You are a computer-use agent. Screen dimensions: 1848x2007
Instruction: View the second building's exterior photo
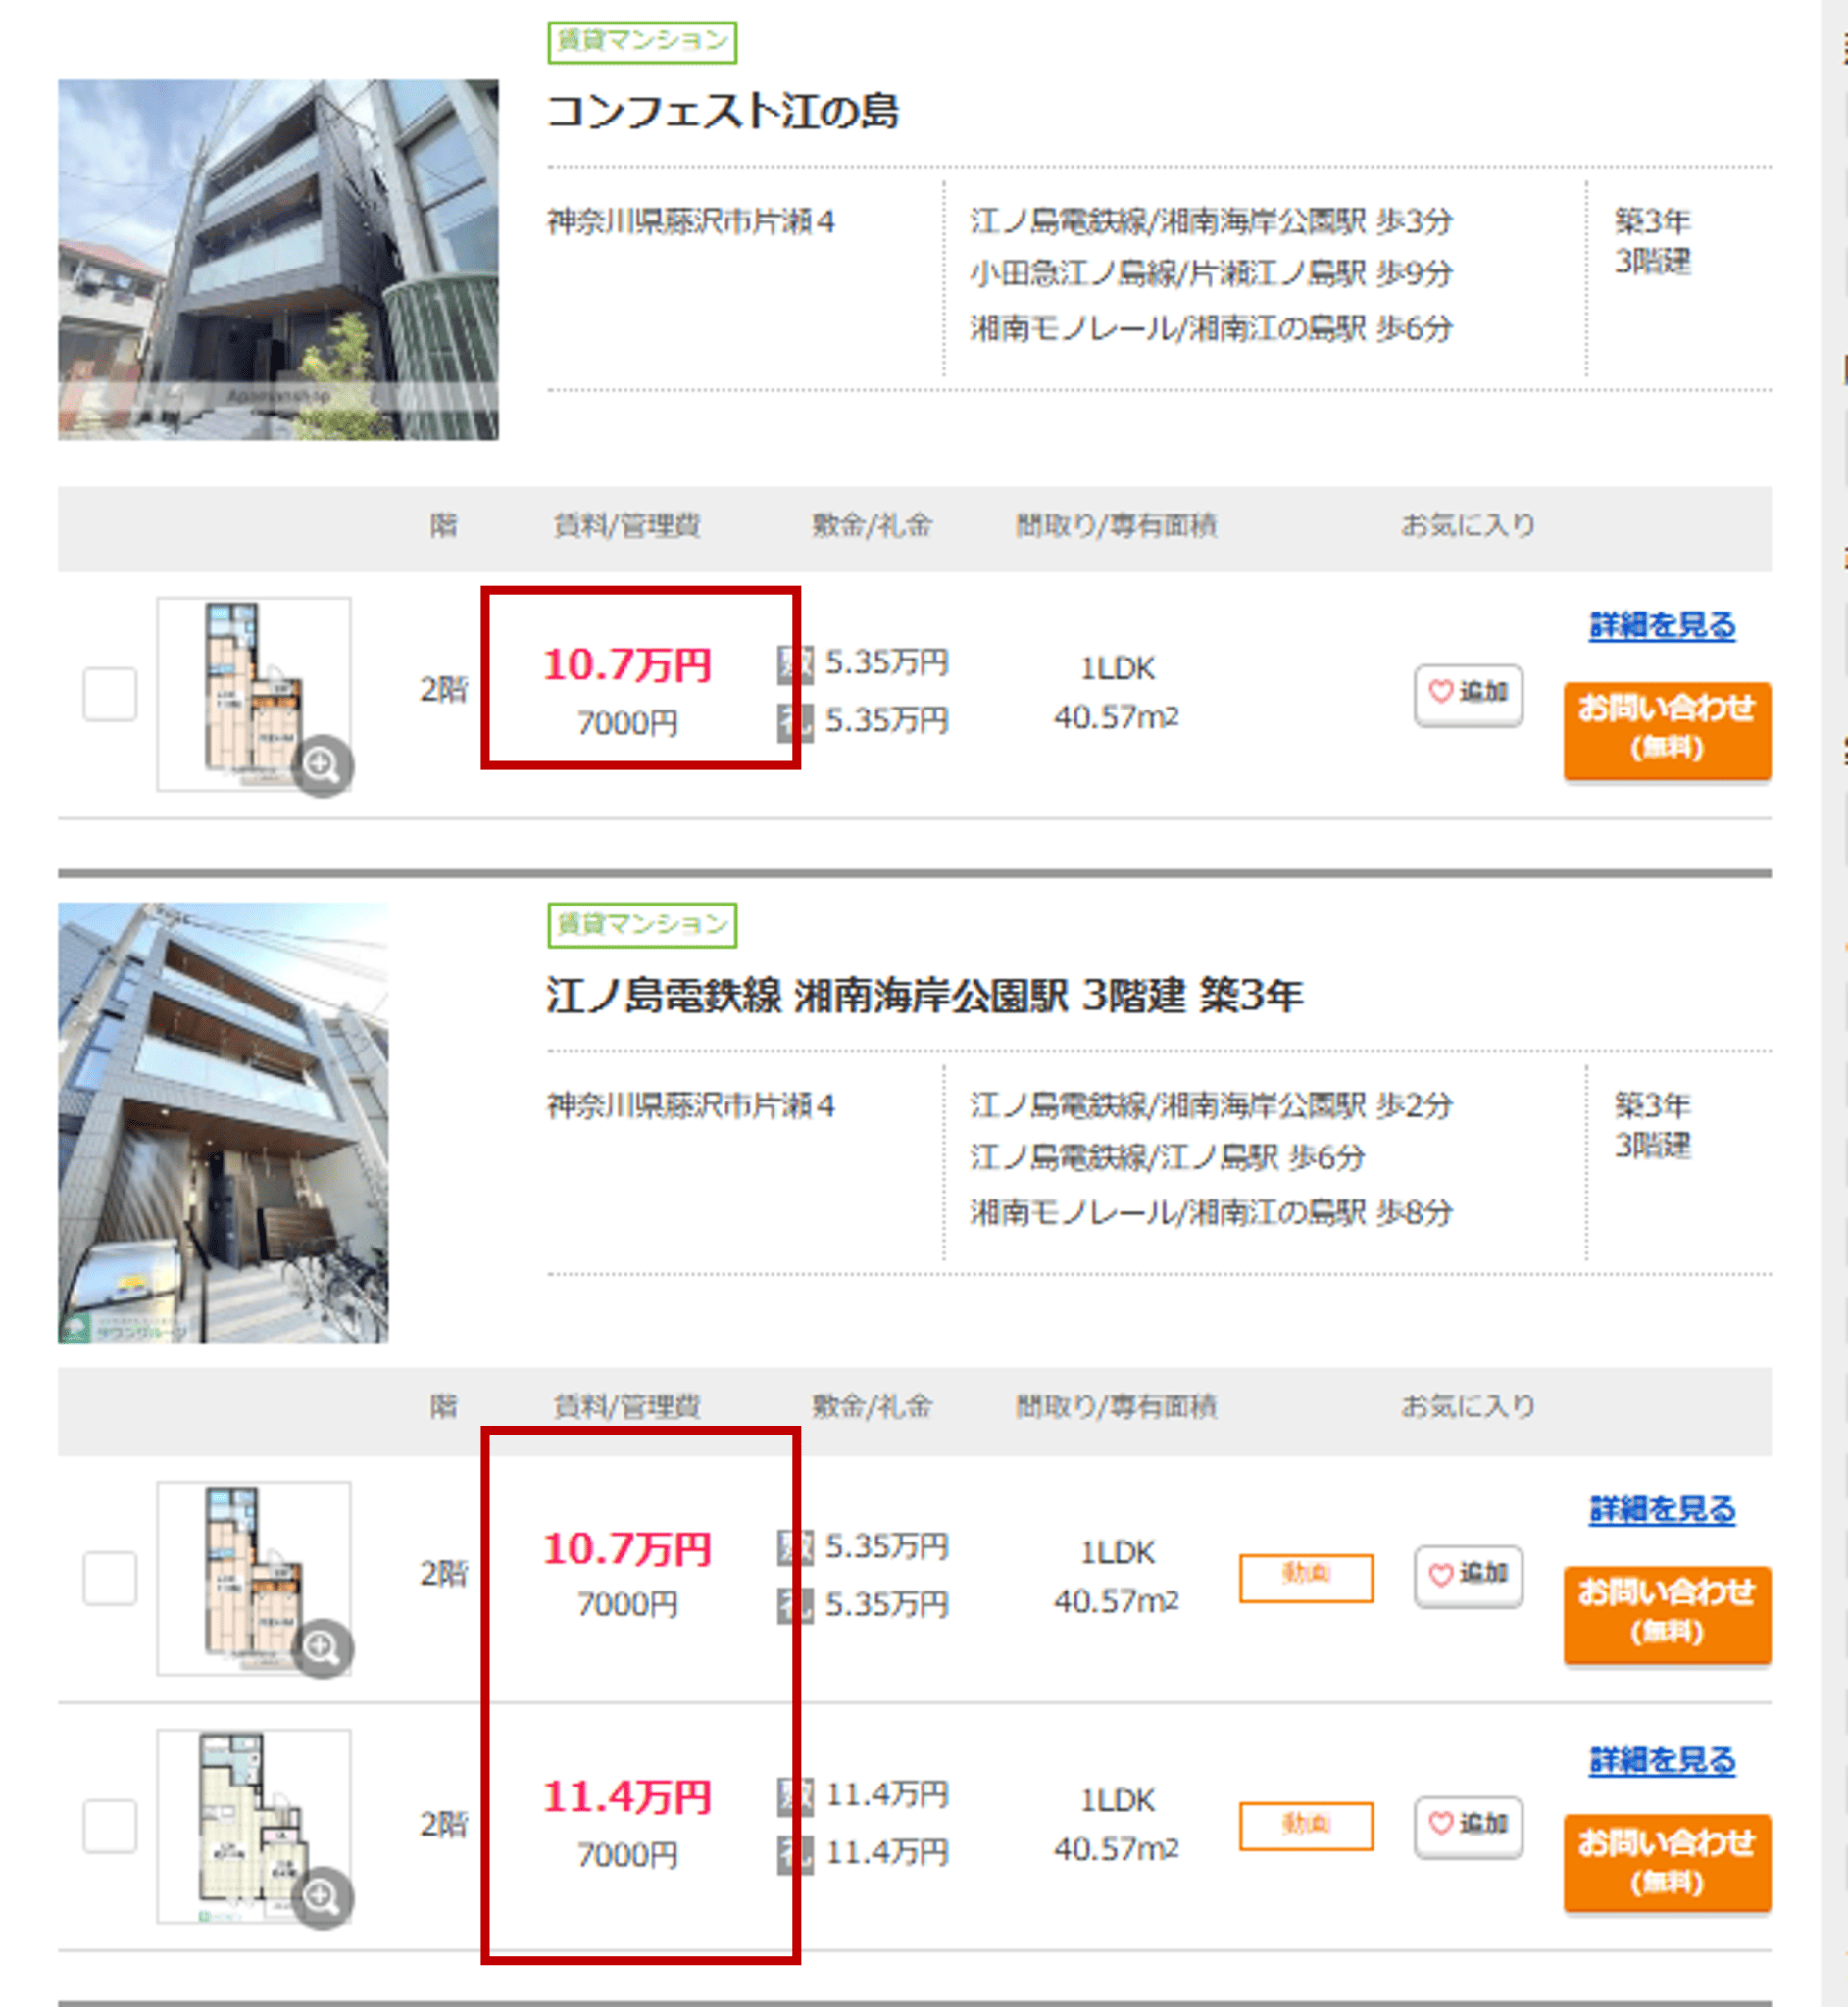[223, 1122]
